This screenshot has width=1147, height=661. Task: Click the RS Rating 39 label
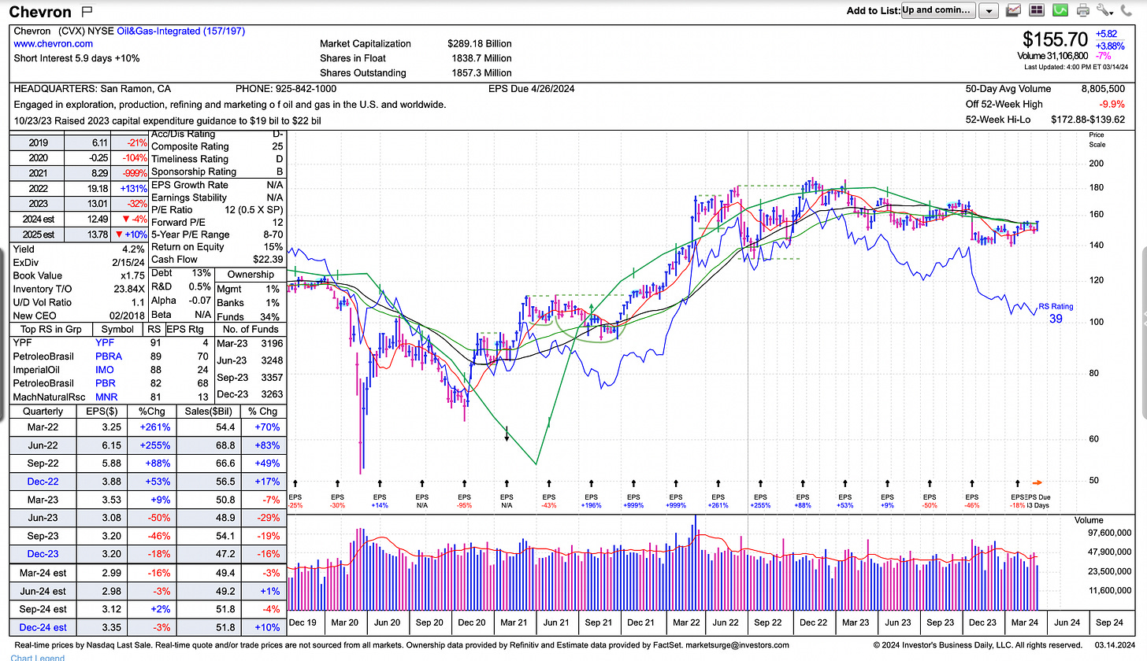click(x=1056, y=312)
